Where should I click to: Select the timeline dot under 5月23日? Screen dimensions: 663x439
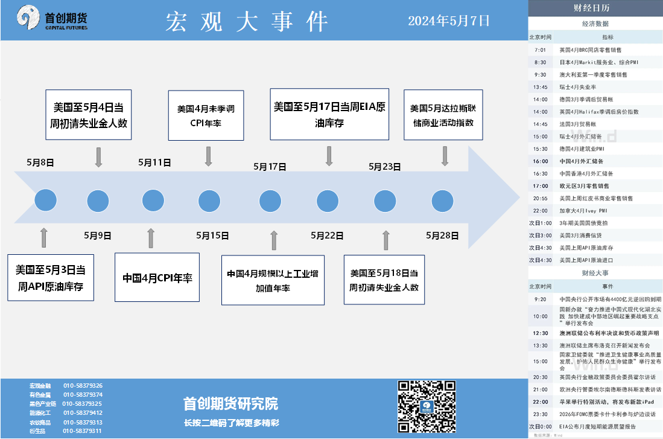coord(385,200)
